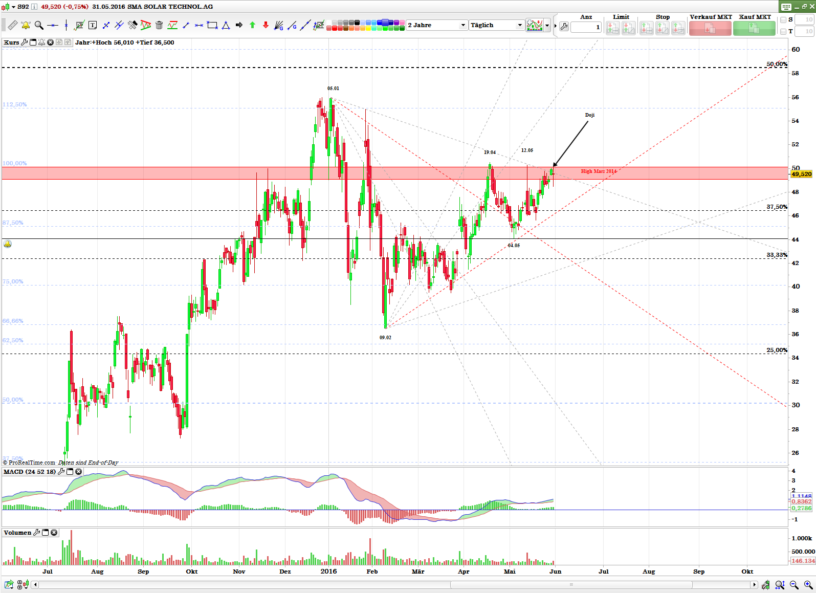Move the Kurs panel down with arrow icon

click(59, 42)
